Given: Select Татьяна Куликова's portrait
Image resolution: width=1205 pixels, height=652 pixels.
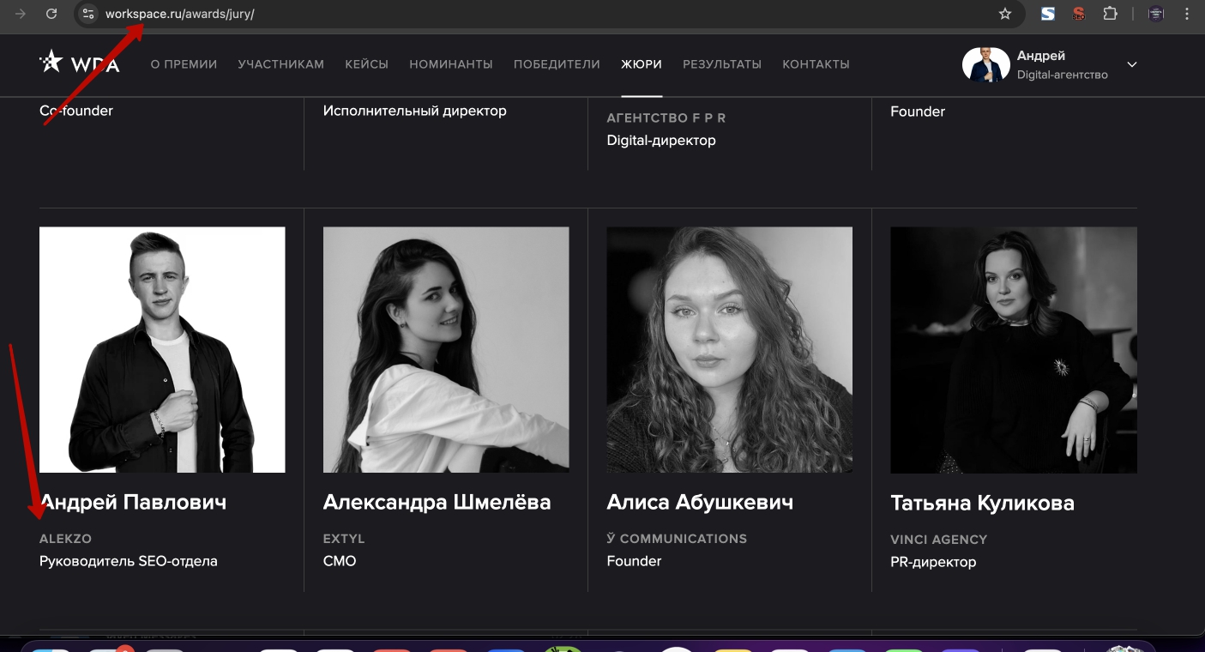Looking at the screenshot, I should pos(1014,350).
